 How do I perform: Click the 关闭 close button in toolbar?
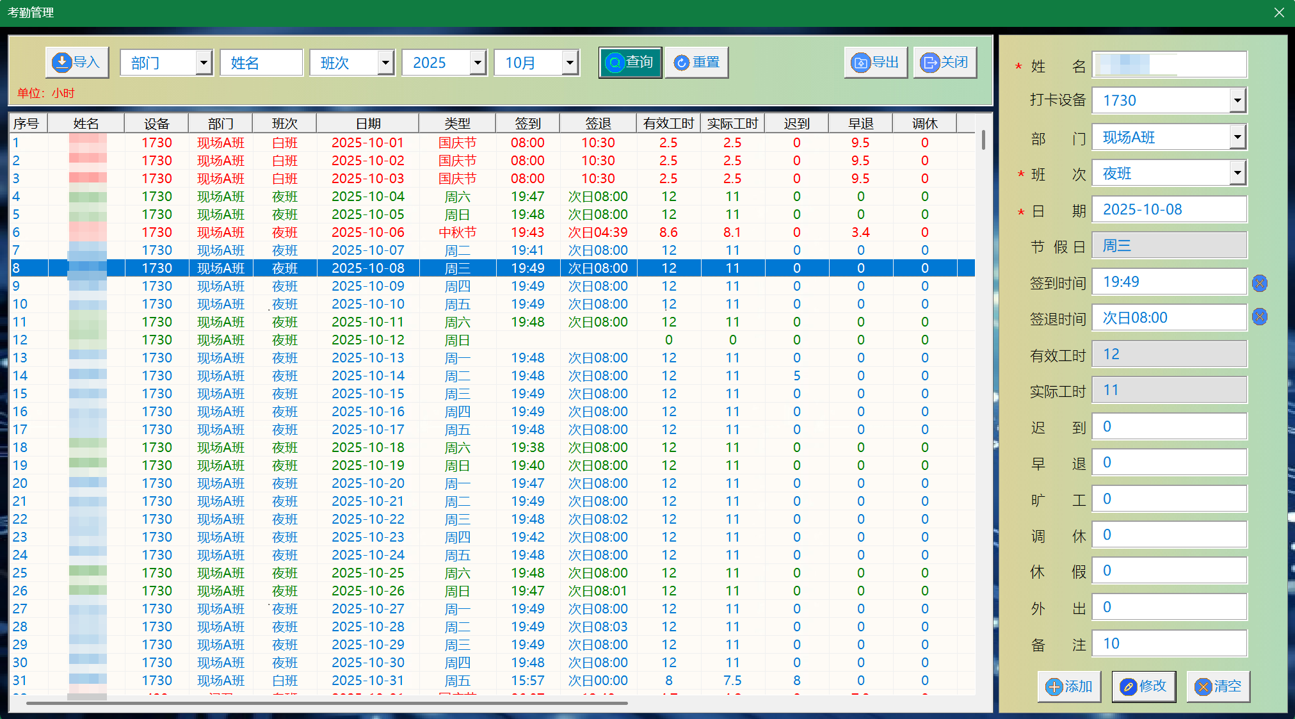tap(945, 63)
